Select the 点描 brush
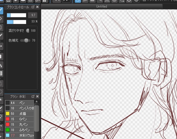177x139 pixels. [20, 114]
